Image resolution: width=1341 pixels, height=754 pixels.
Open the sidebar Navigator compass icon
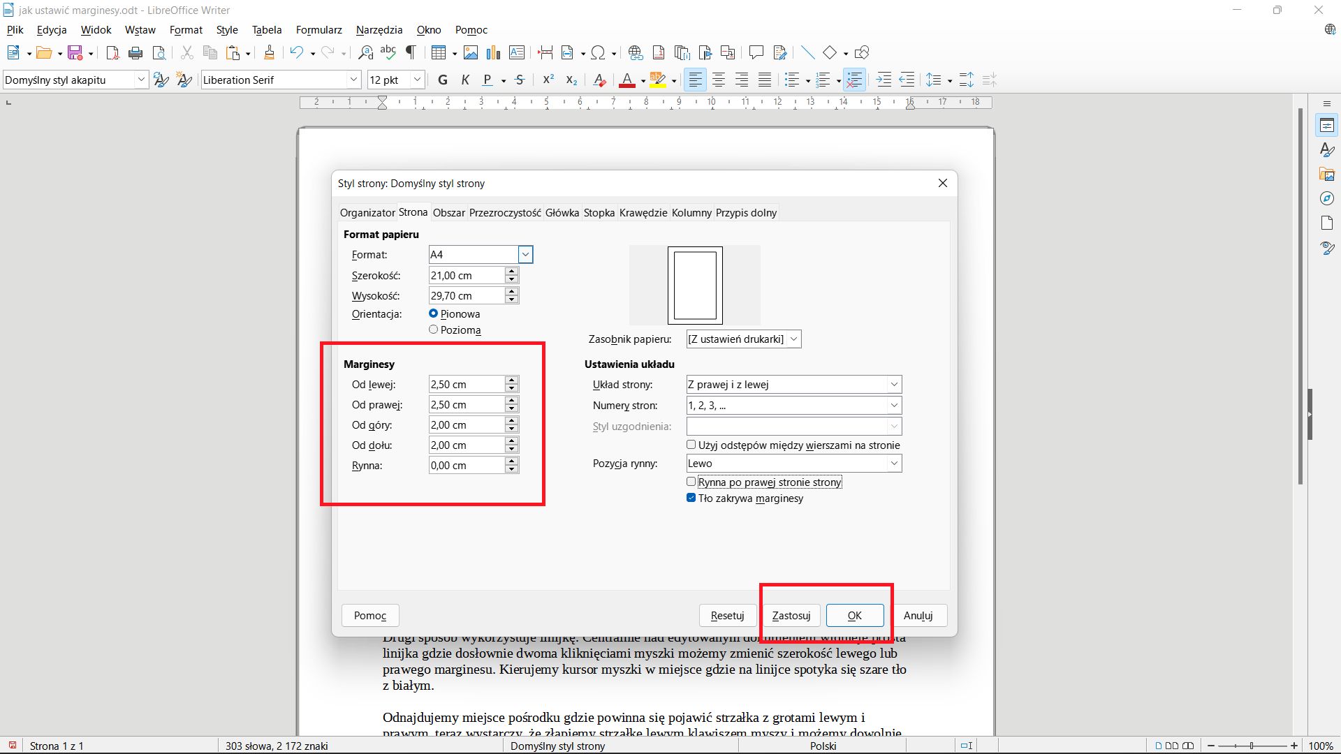[1327, 199]
